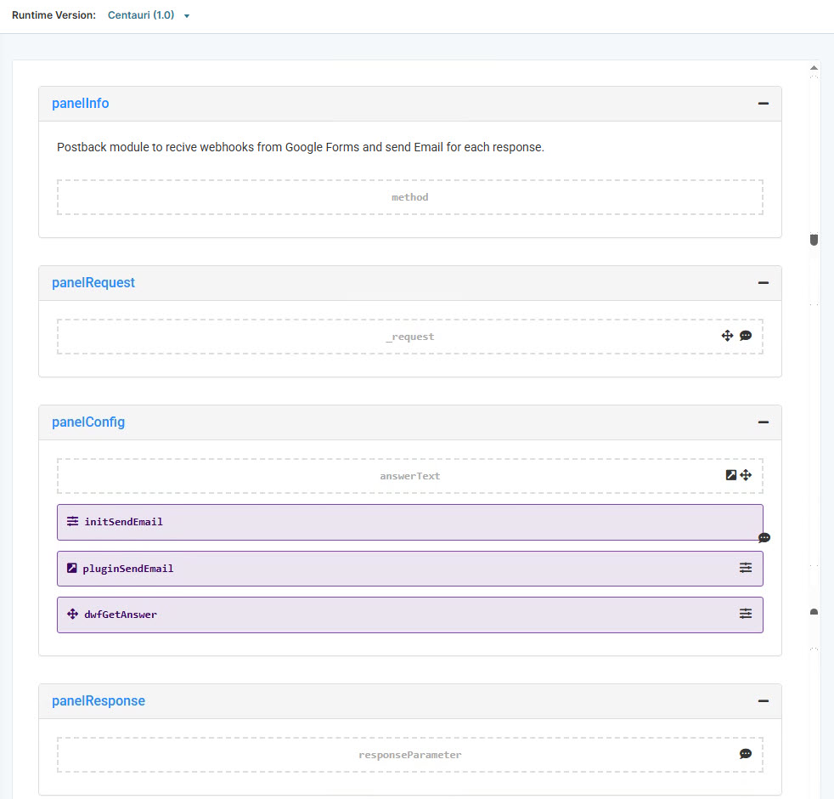Click the move icon beside answerText
This screenshot has width=834, height=799.
(746, 475)
